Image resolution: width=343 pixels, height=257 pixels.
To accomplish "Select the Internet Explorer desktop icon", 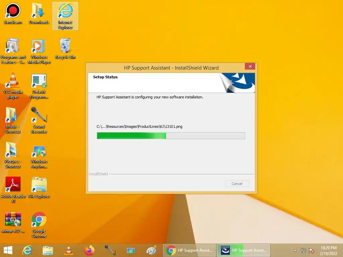I will (x=65, y=16).
